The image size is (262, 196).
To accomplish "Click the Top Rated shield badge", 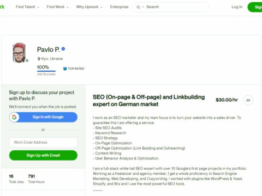I will click(65, 69).
